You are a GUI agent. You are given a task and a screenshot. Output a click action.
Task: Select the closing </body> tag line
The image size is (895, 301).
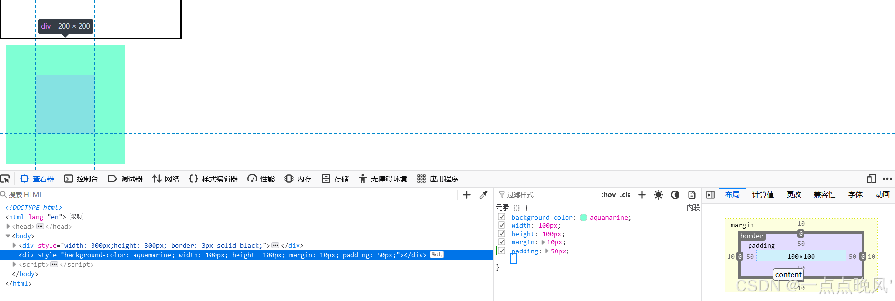point(25,274)
